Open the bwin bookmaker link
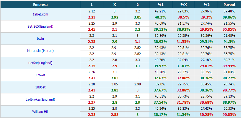The width and height of the screenshot is (242, 118). point(40,38)
